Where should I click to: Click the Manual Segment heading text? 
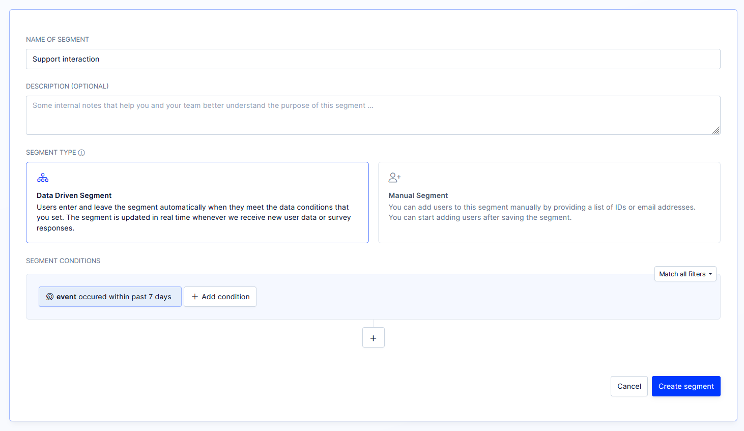[418, 195]
